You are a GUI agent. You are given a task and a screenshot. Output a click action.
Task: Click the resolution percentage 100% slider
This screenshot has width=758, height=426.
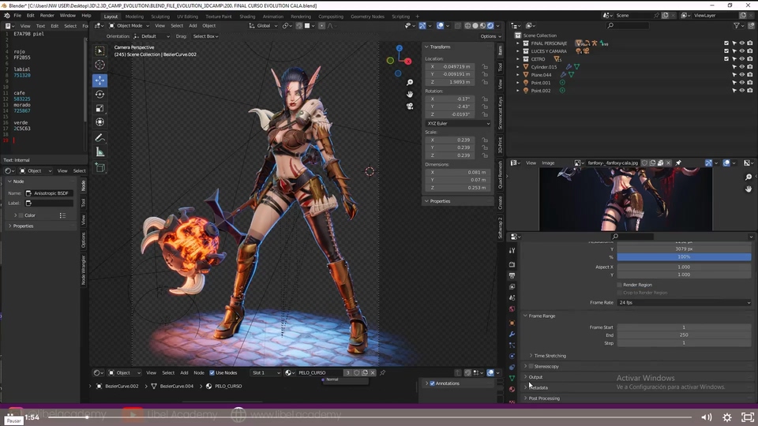point(684,257)
